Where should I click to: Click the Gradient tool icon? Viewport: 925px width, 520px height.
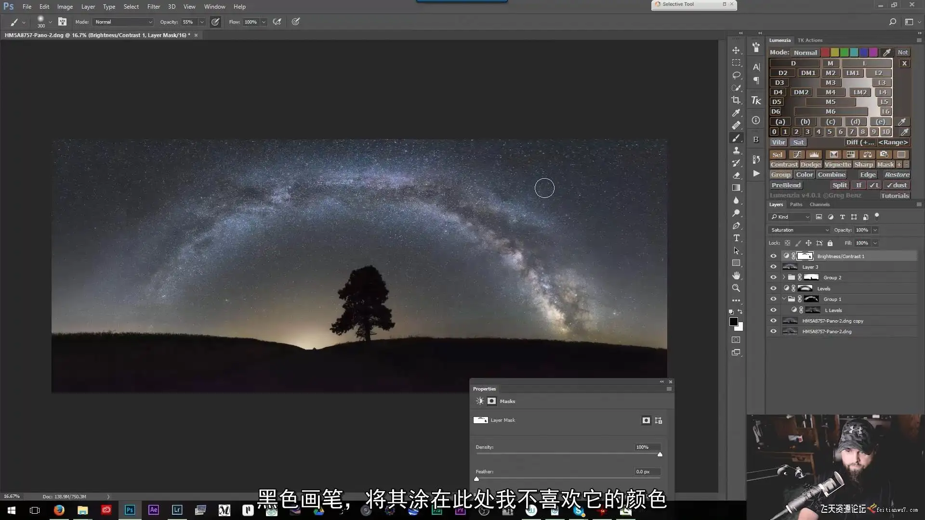point(736,188)
